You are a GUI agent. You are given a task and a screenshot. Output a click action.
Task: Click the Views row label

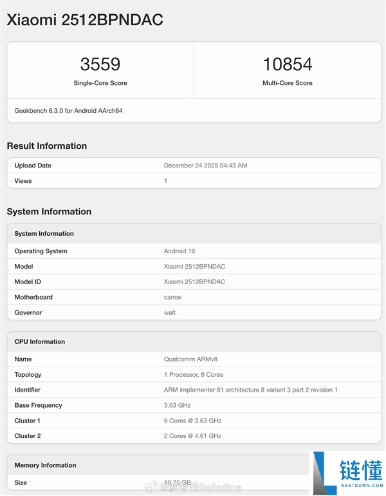point(23,181)
